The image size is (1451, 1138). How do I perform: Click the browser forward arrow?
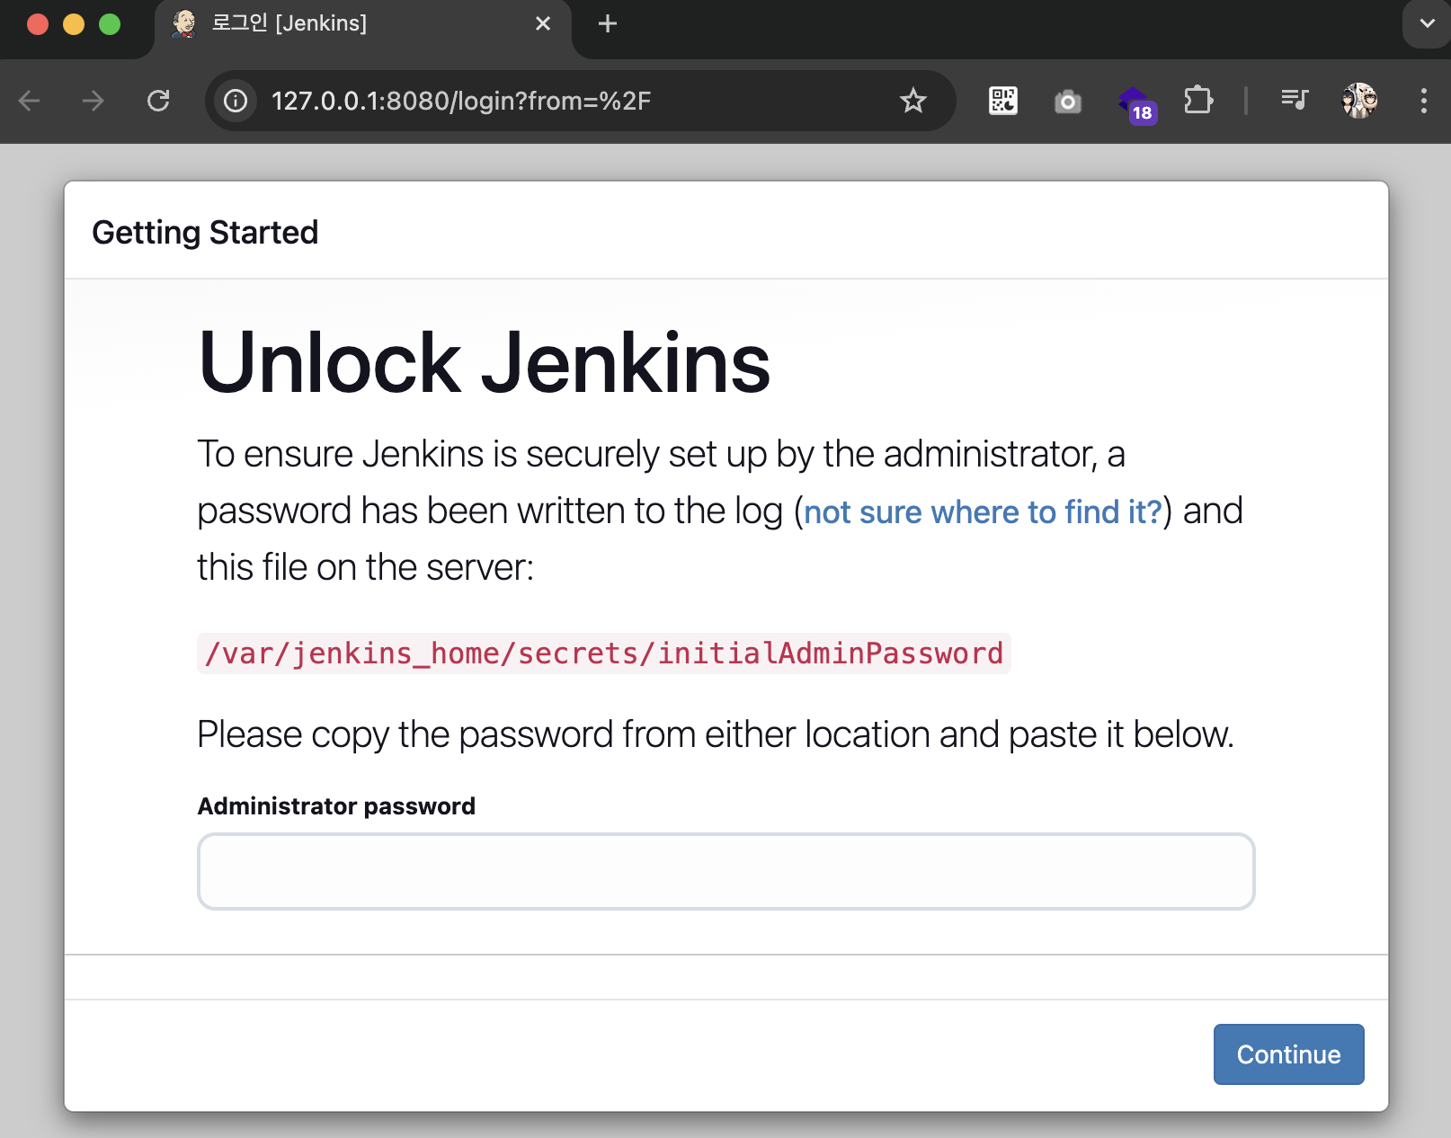click(x=93, y=101)
